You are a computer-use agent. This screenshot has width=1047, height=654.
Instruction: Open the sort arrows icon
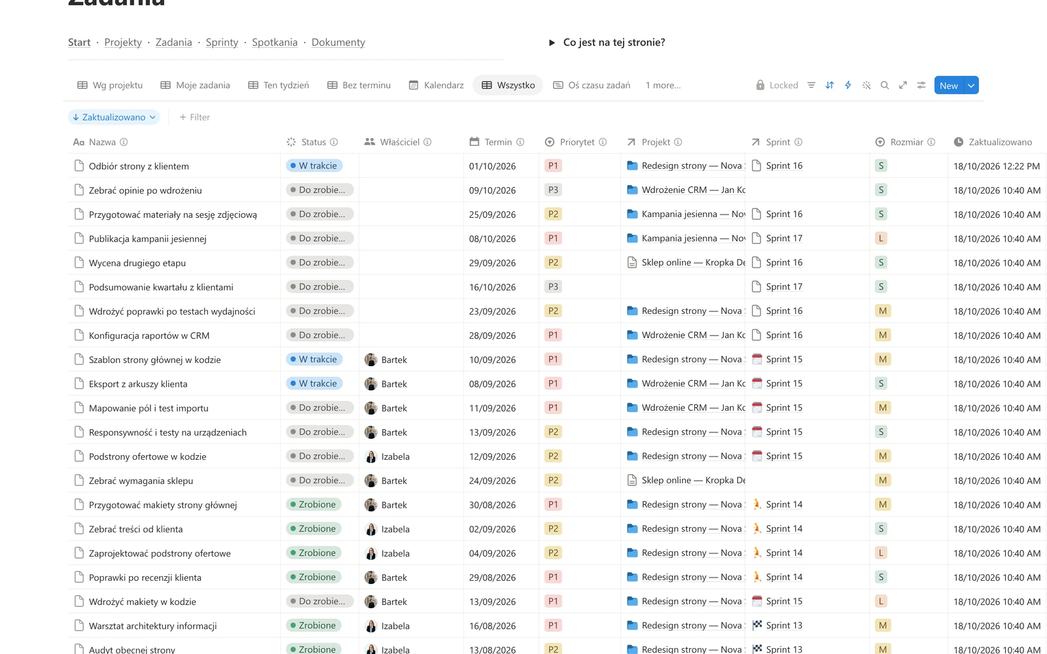[x=830, y=85]
